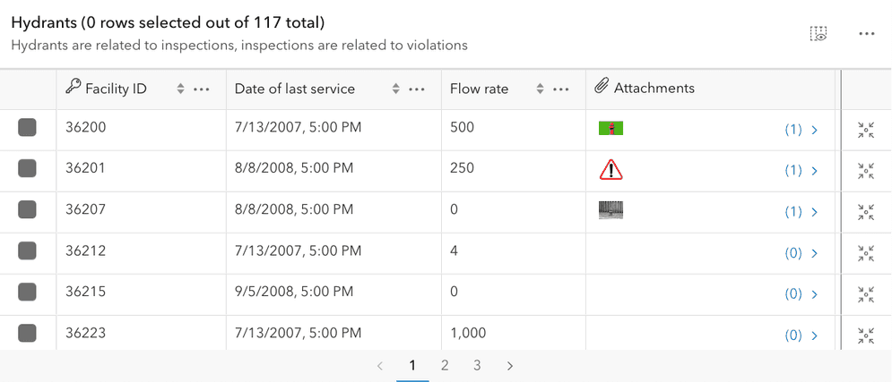This screenshot has width=892, height=382.
Task: Go to next page arrow
Action: coord(510,365)
